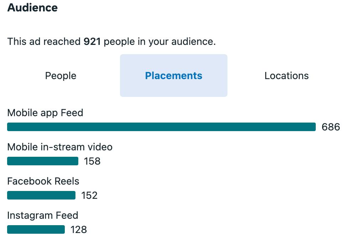
Task: Select the Placements tab
Action: 174,76
